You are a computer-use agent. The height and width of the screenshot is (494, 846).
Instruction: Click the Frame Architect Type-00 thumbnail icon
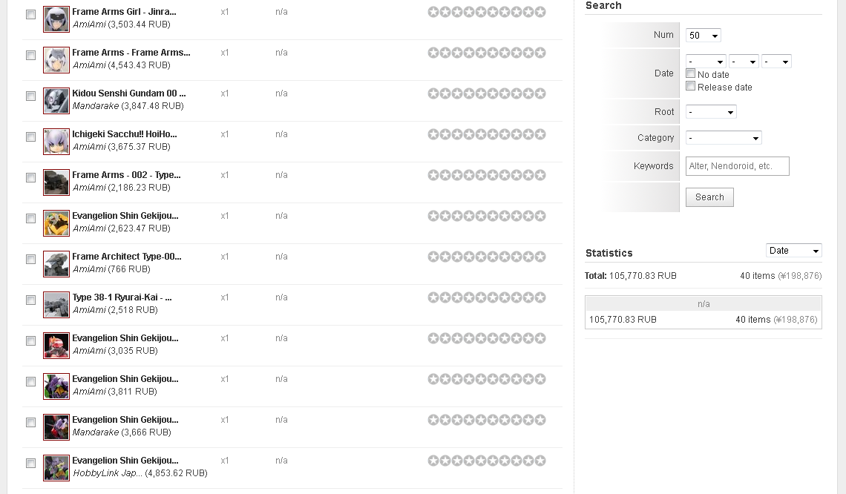pyautogui.click(x=56, y=264)
